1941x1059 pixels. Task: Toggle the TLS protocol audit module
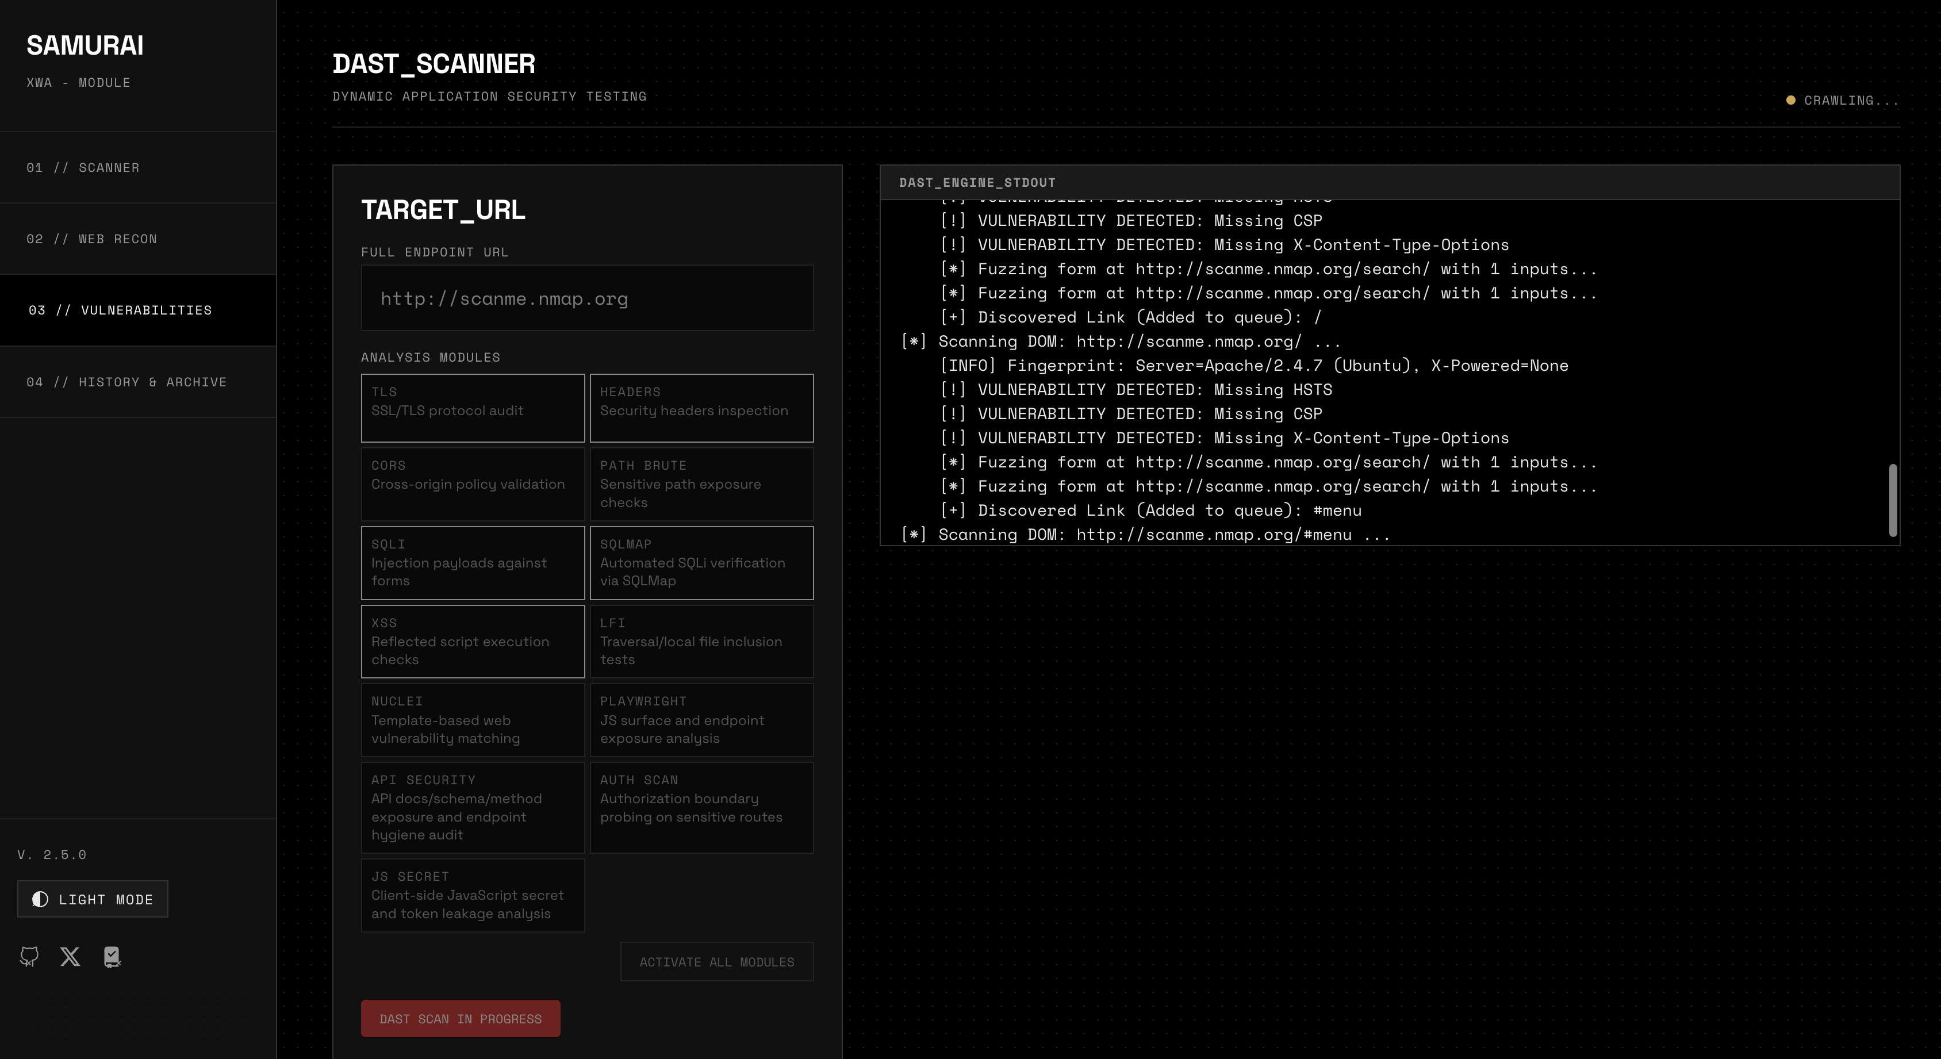(473, 408)
